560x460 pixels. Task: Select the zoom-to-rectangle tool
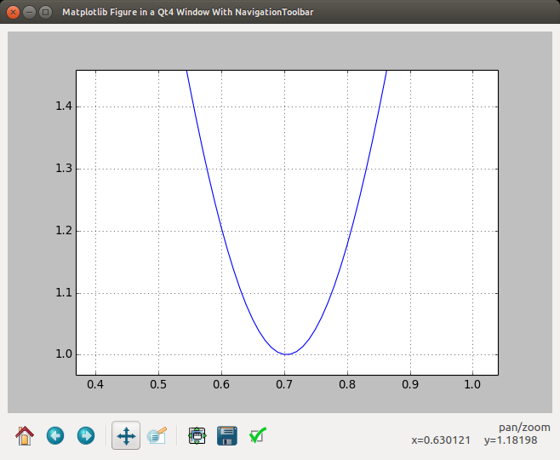[x=157, y=435]
